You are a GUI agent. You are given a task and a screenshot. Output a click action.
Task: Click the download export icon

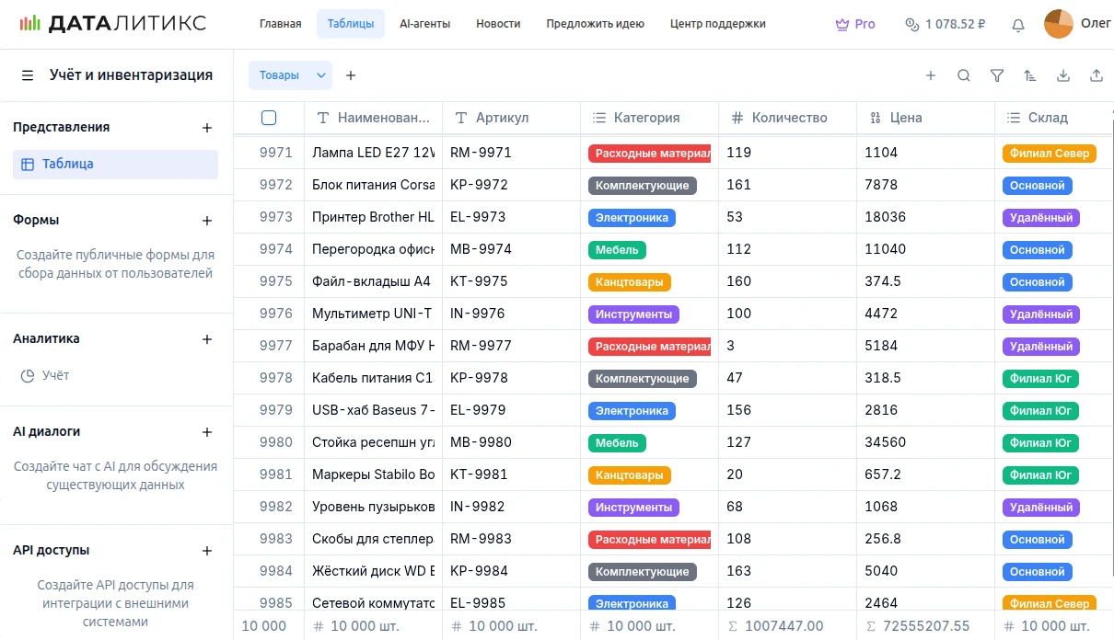coord(1063,76)
